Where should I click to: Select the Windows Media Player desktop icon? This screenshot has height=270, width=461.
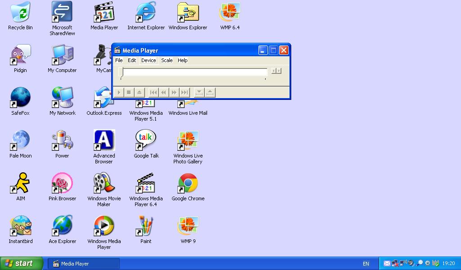point(104,232)
